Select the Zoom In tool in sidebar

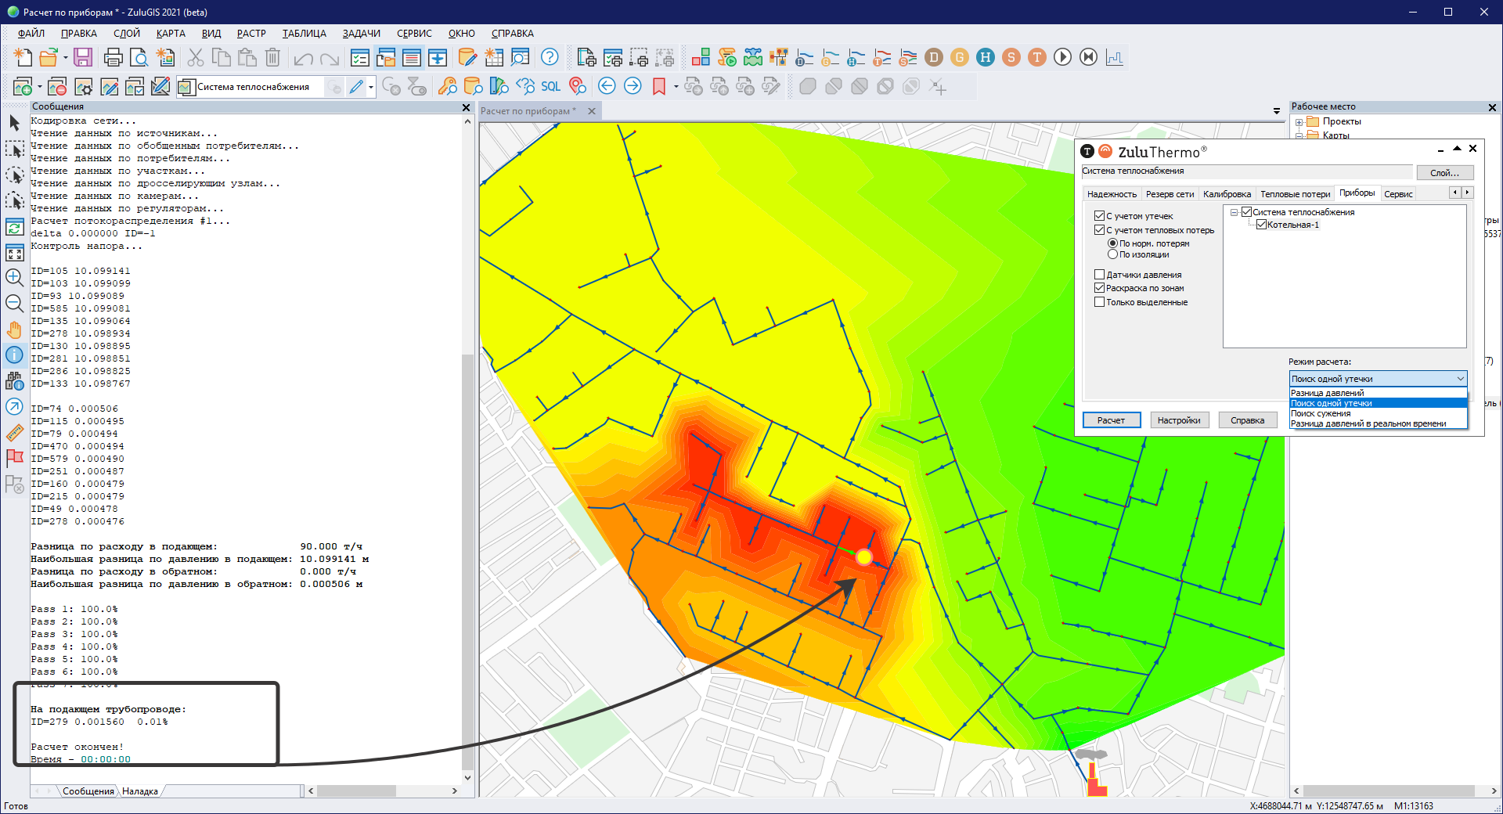tap(14, 277)
